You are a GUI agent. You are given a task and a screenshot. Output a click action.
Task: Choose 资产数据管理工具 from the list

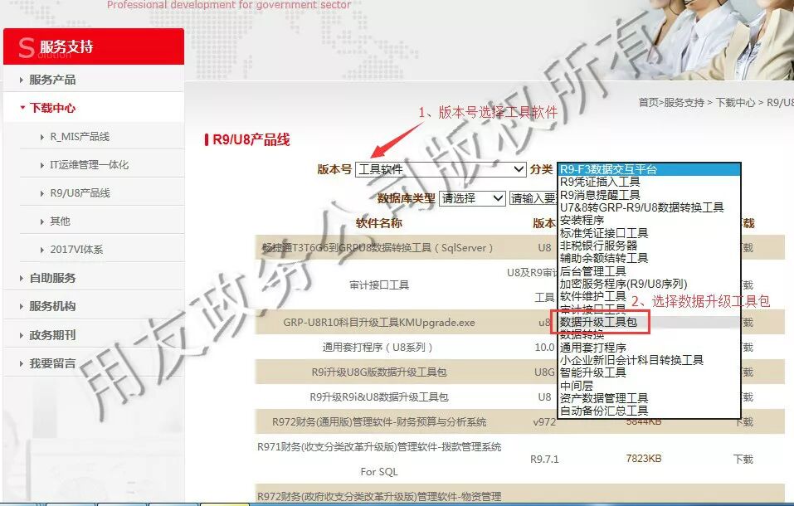(604, 398)
